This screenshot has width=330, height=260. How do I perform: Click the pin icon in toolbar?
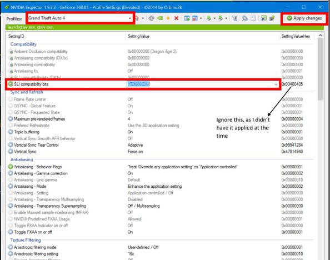pyautogui.click(x=272, y=18)
